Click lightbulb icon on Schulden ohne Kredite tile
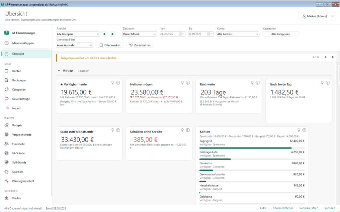Viewport: 340px width, 212px height. (182, 130)
